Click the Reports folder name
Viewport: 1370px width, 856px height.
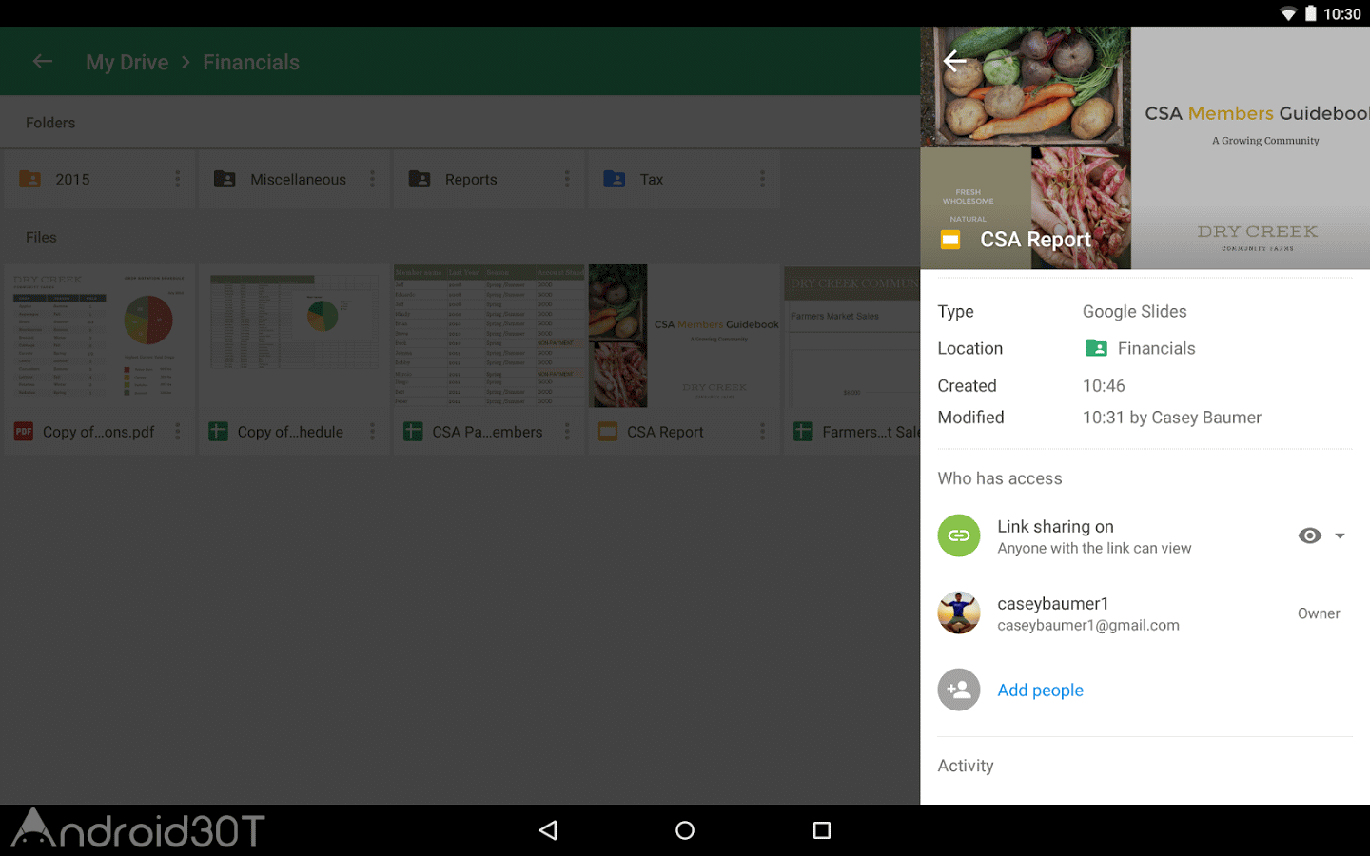[471, 179]
